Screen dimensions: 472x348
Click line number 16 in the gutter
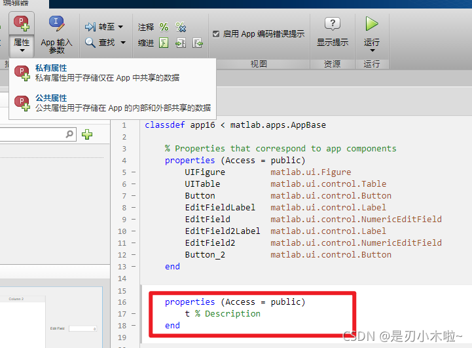tap(122, 302)
